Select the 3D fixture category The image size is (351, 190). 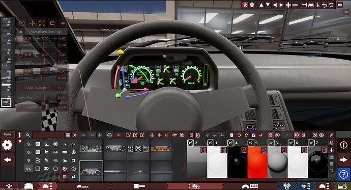(x=46, y=168)
